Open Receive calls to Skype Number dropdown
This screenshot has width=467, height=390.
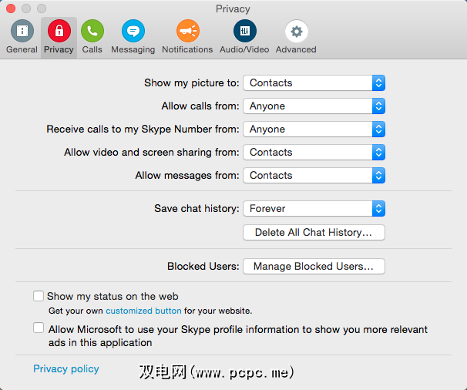[314, 129]
